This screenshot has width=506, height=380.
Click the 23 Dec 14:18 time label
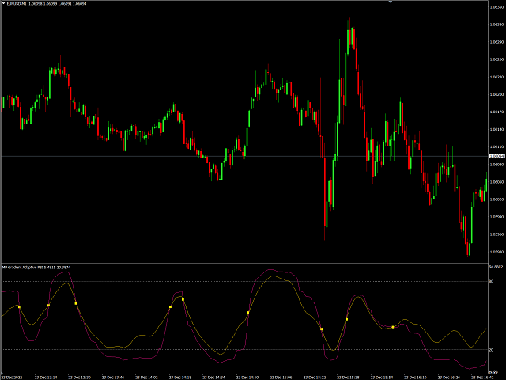(x=180, y=377)
